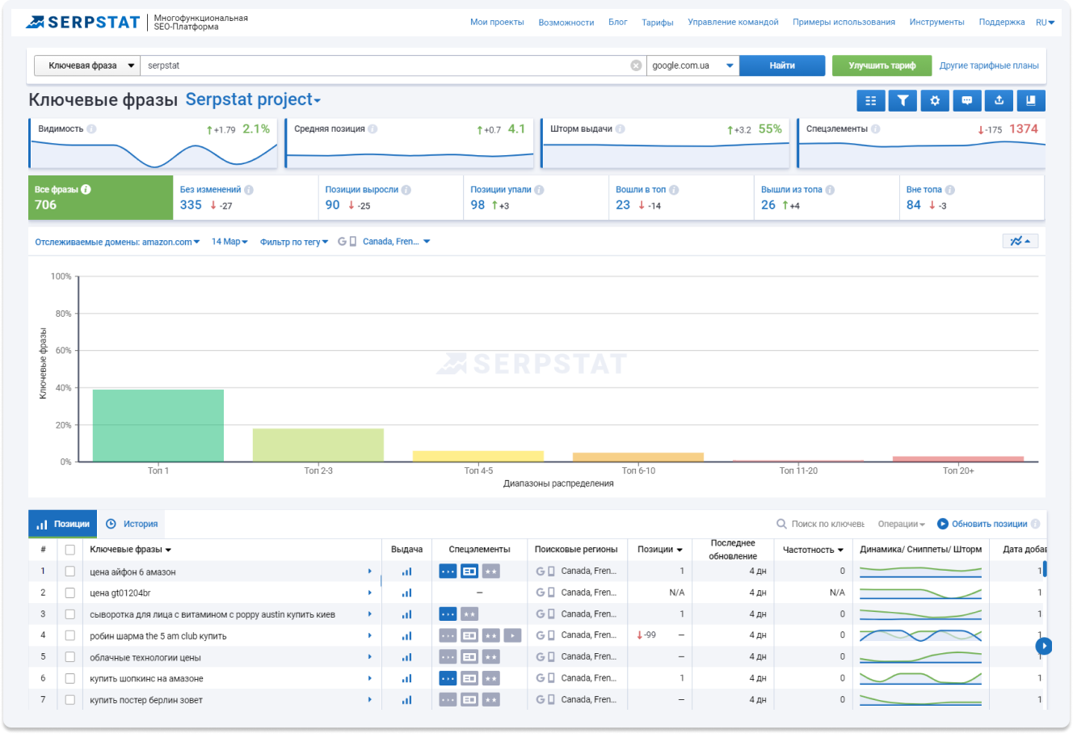
Task: Show info for Спецэлементы metric
Action: click(x=875, y=129)
